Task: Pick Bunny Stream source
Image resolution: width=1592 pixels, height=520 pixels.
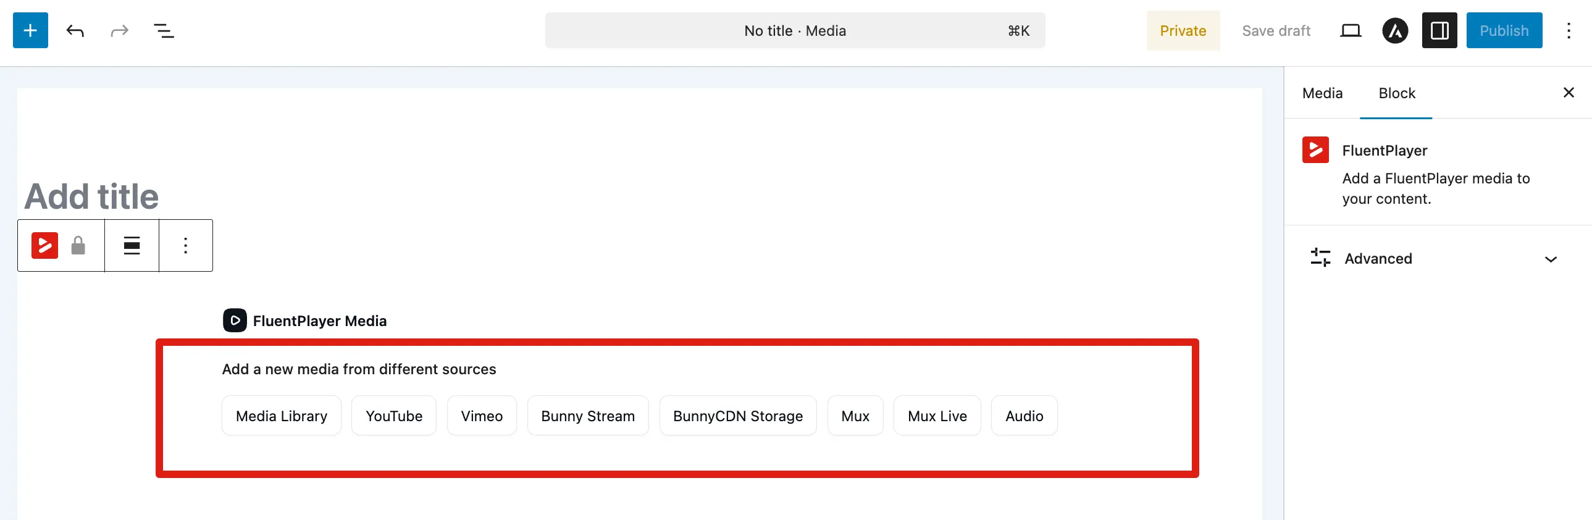Action: click(x=588, y=416)
